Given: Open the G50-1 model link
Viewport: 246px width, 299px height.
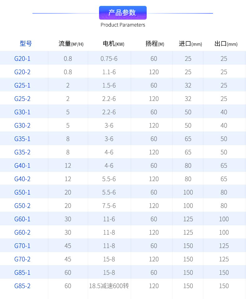Looking at the screenshot, I should point(22,192).
